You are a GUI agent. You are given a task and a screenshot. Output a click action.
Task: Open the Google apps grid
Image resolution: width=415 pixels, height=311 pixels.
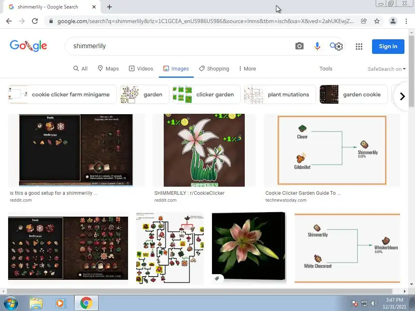click(x=359, y=47)
